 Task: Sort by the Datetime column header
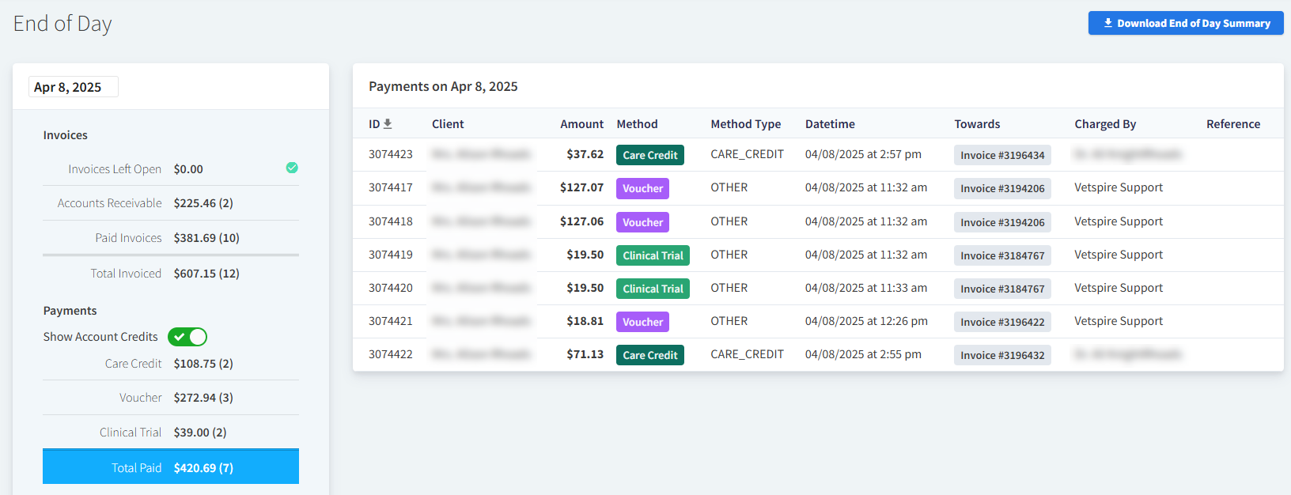pos(830,124)
